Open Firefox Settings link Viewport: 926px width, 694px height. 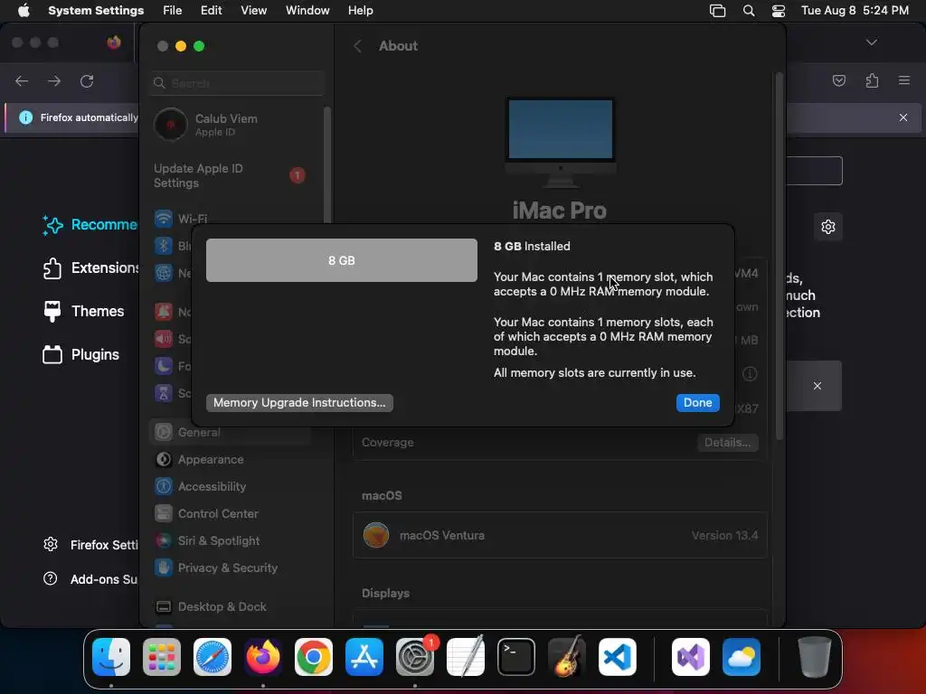coord(91,545)
